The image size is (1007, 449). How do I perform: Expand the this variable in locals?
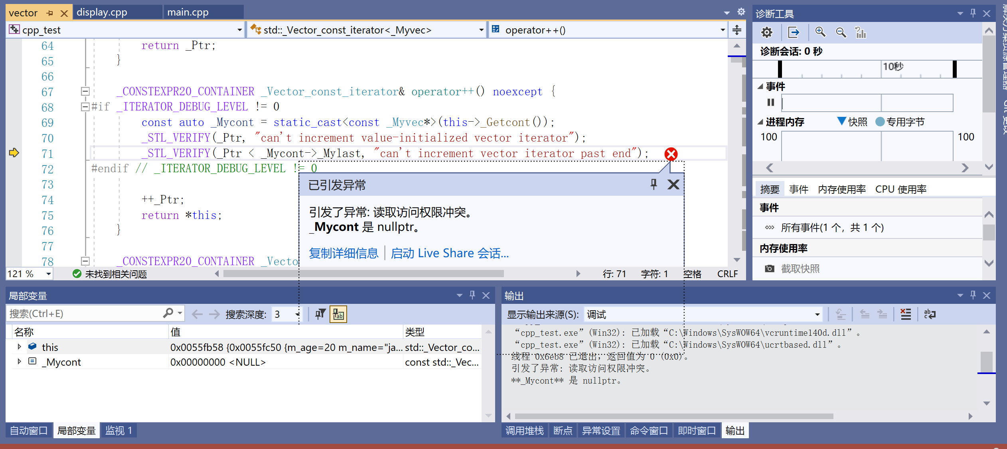(x=19, y=347)
